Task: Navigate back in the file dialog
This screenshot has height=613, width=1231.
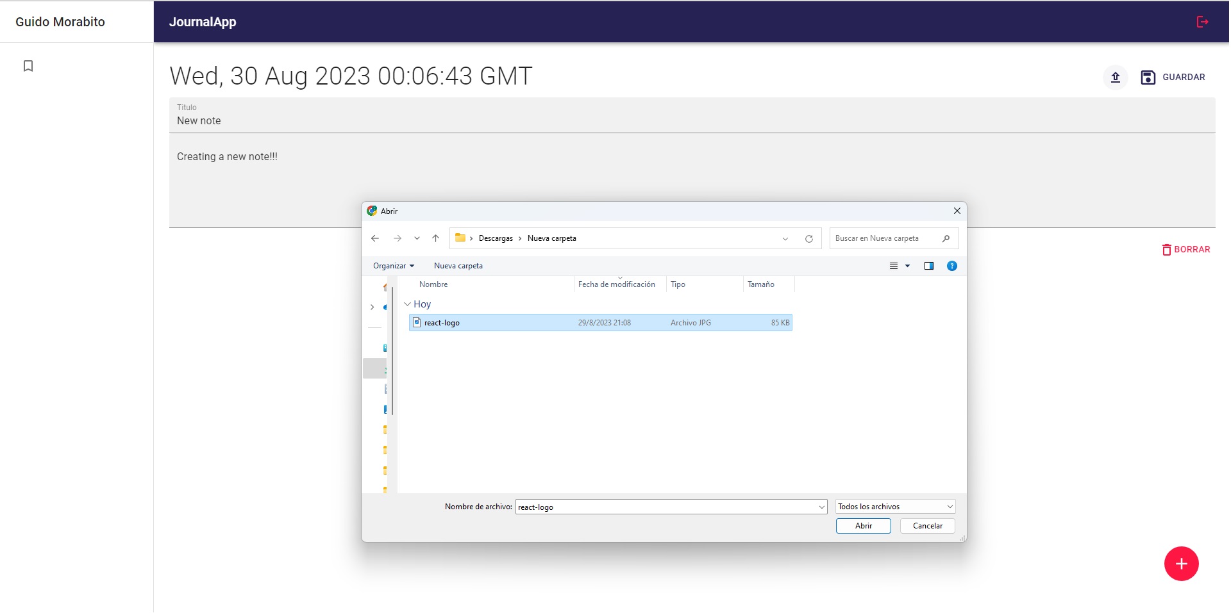Action: (x=375, y=238)
